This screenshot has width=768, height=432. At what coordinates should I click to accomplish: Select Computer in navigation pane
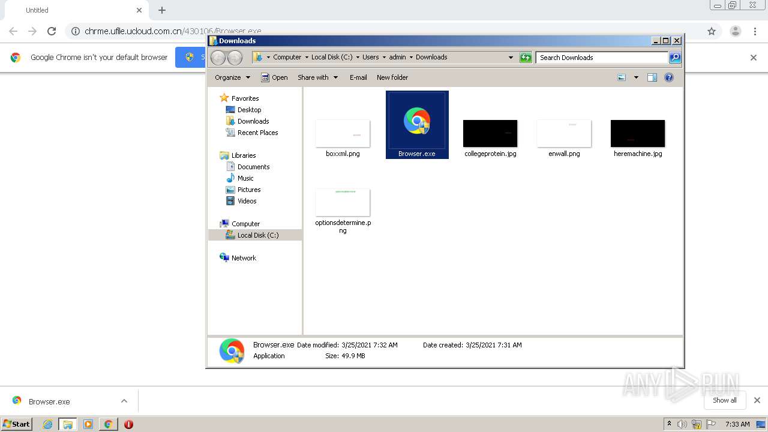245,224
